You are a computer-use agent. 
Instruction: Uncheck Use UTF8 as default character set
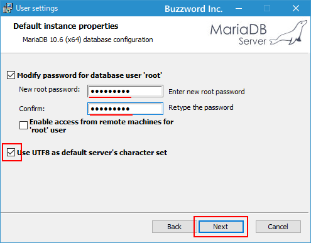(x=11, y=153)
